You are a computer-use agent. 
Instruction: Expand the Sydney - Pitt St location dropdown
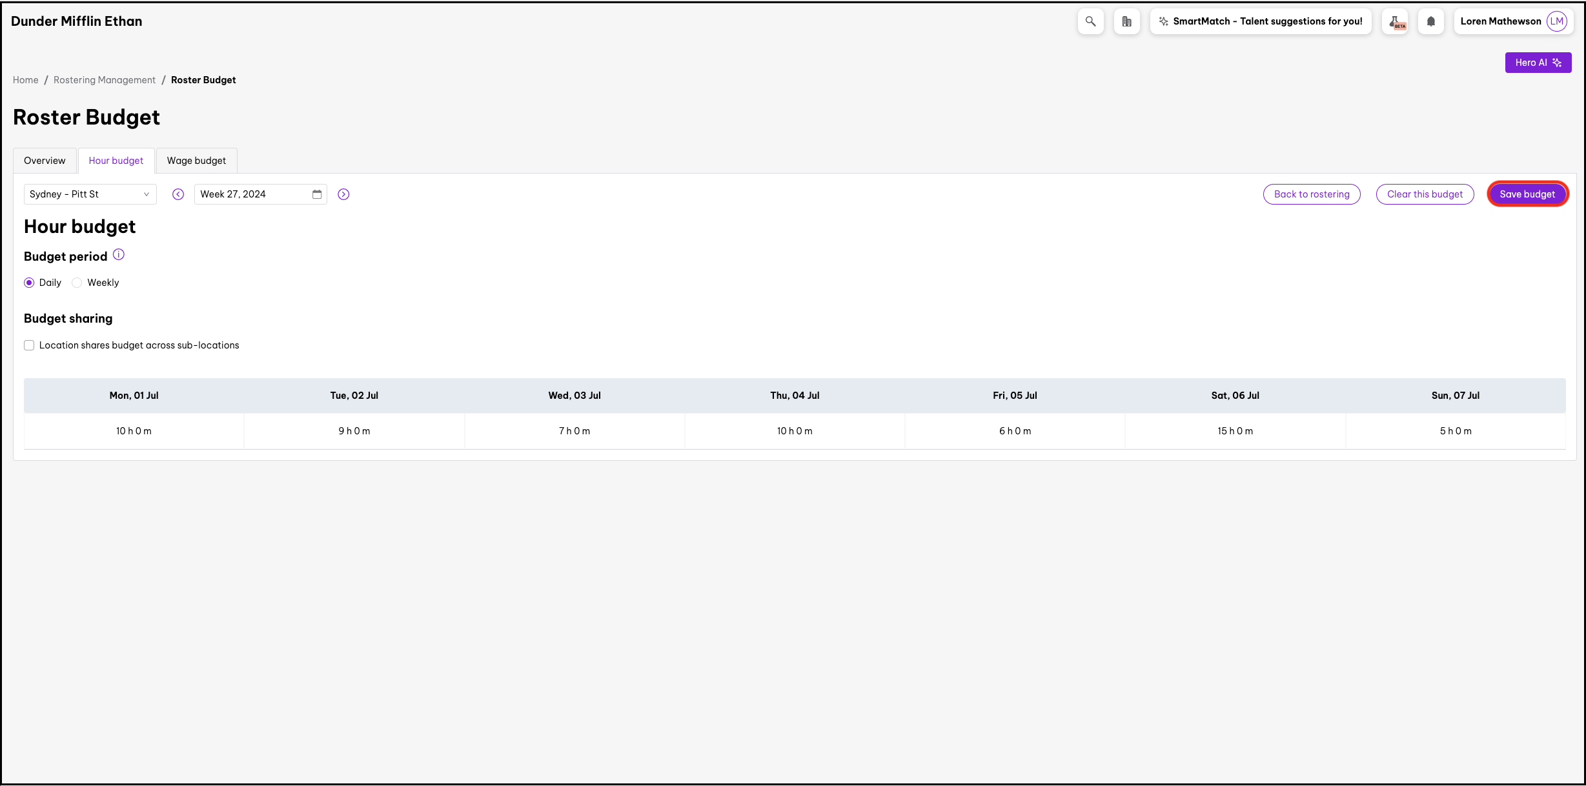tap(90, 194)
